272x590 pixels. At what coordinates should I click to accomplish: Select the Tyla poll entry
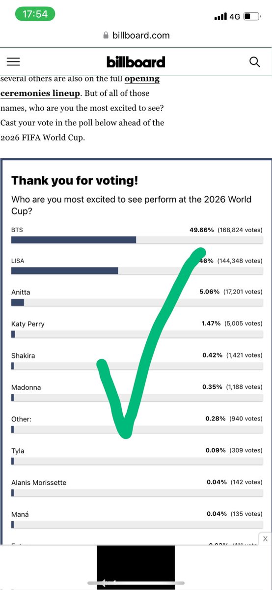(x=137, y=455)
